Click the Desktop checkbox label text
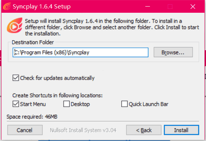This screenshot has height=141, width=206. click(80, 104)
